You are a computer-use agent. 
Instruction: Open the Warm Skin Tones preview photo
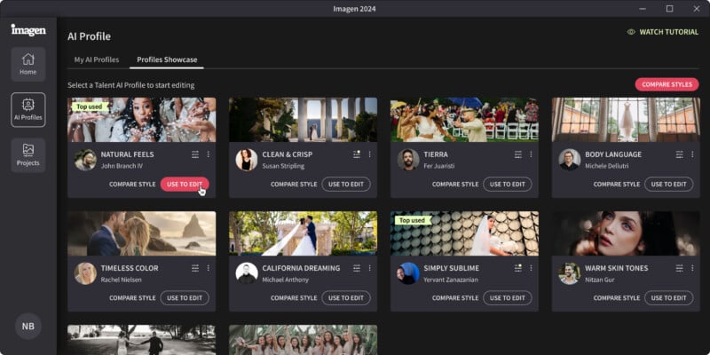click(626, 233)
